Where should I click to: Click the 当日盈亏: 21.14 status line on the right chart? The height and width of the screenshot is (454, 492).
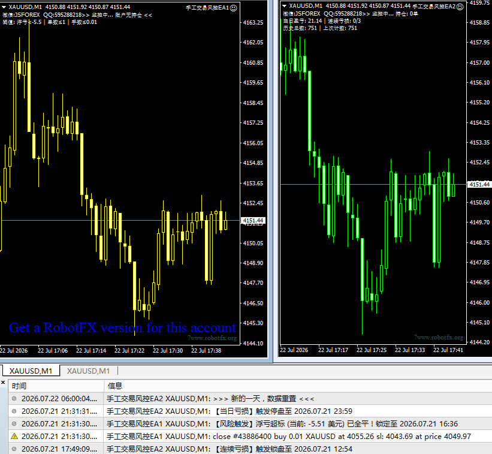[x=322, y=21]
